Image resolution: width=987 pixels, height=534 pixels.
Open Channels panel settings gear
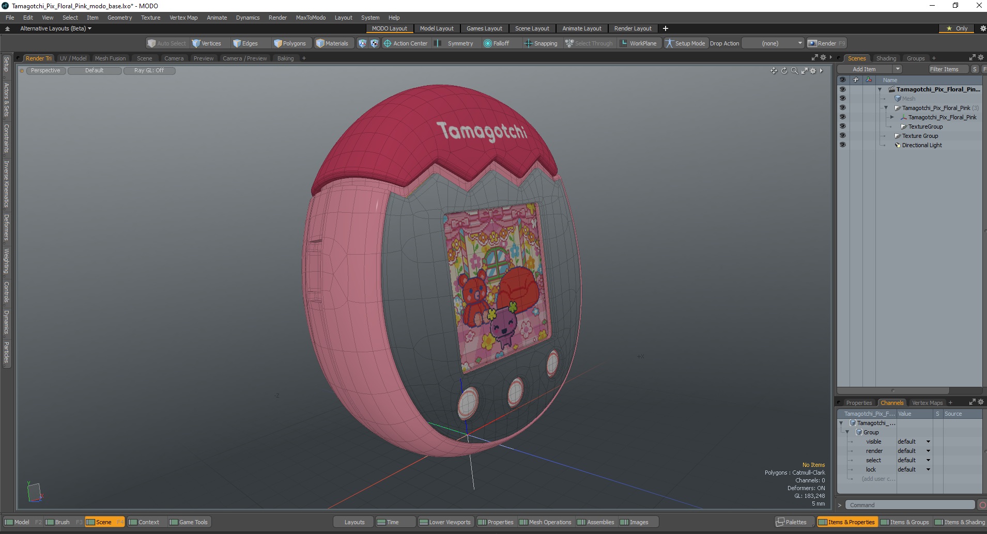(981, 402)
